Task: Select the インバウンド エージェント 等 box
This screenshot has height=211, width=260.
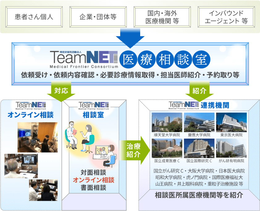Action: tap(226, 17)
